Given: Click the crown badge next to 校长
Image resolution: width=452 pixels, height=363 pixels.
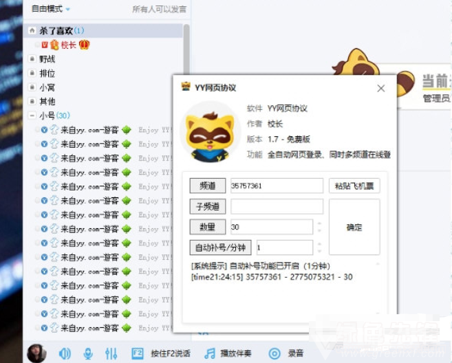Looking at the screenshot, I should [84, 45].
